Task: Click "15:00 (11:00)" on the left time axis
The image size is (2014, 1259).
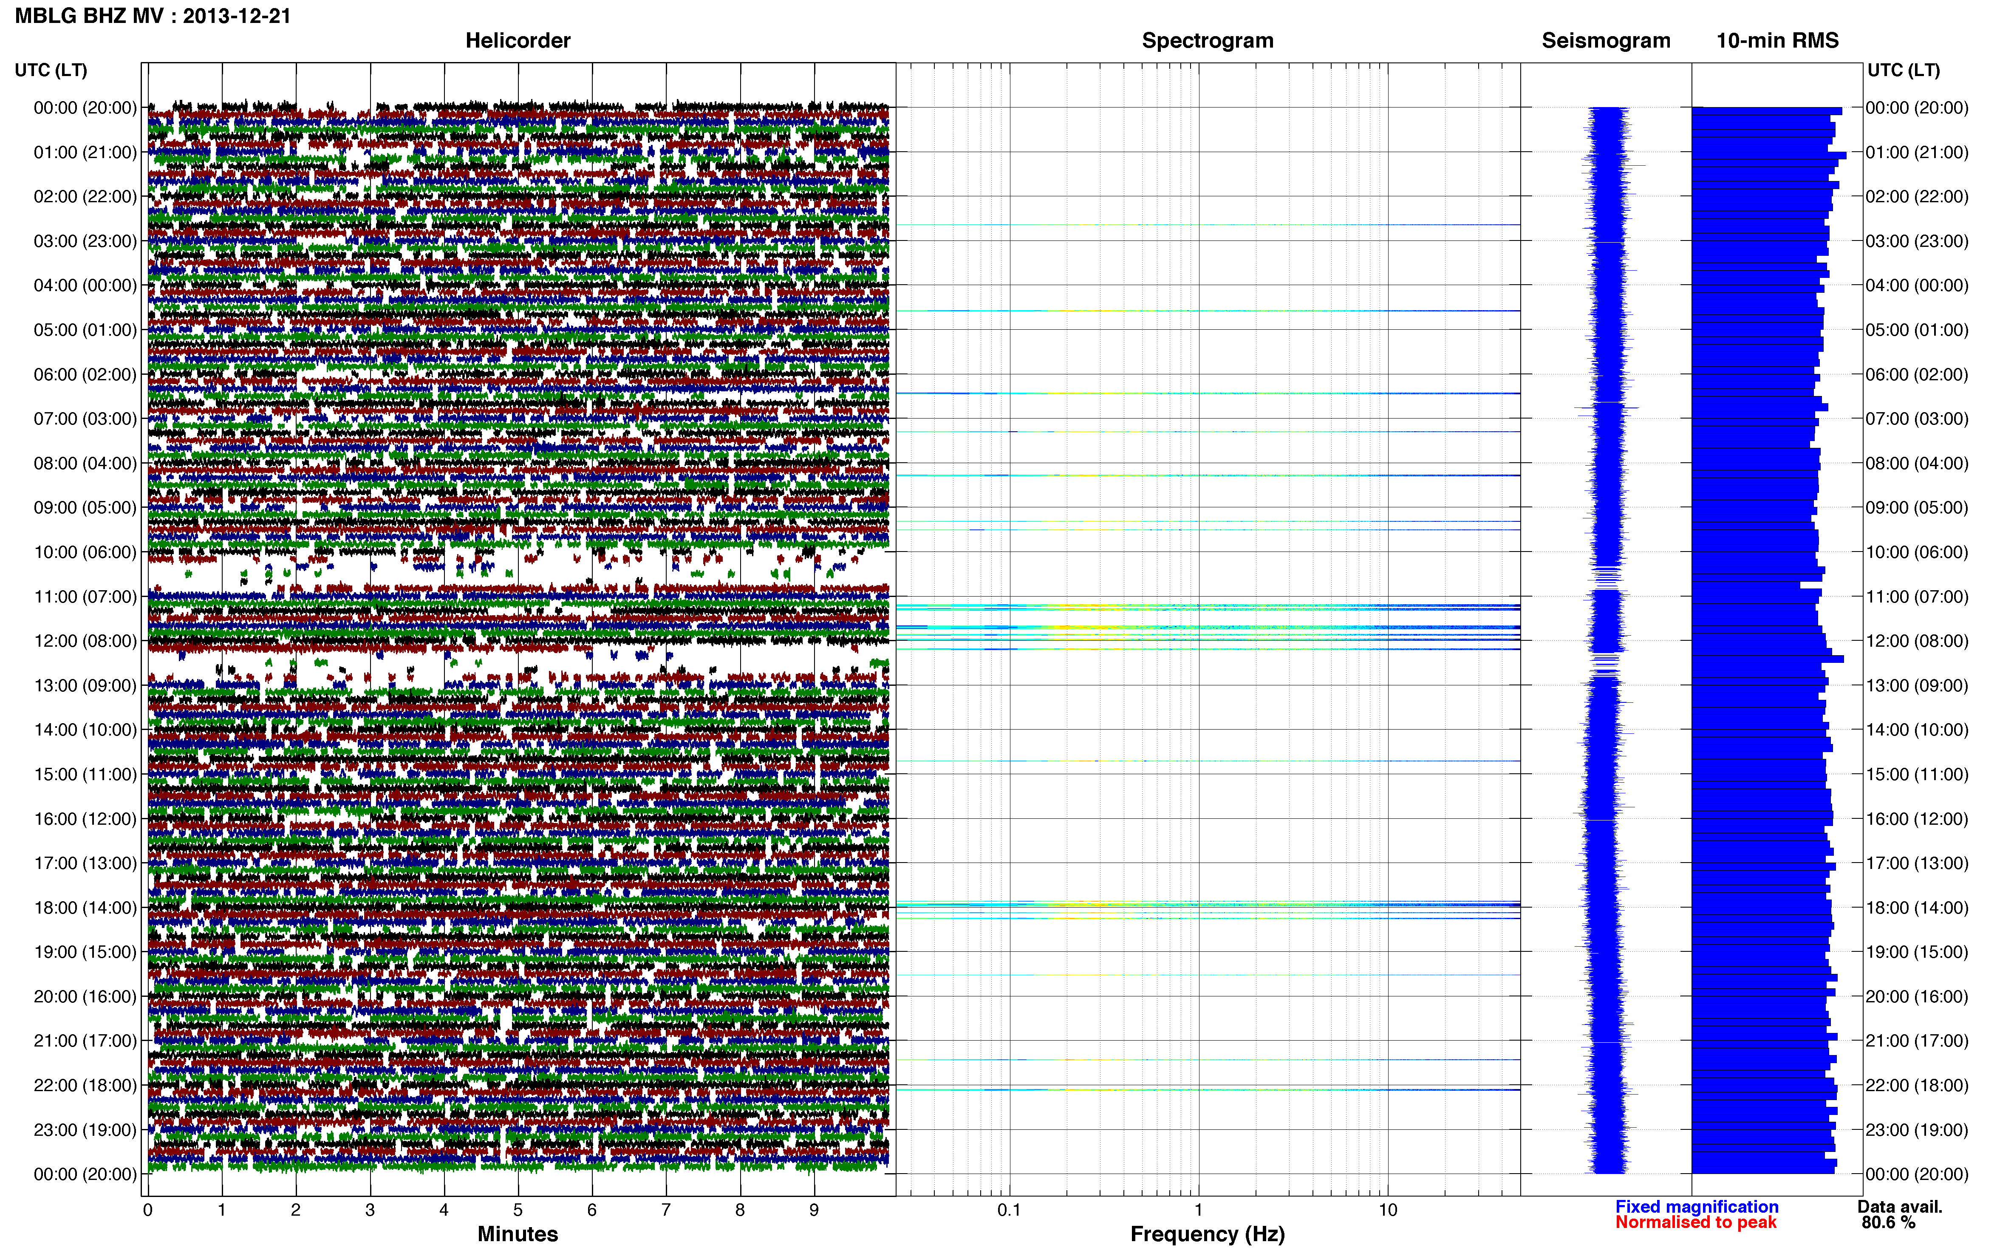Action: pyautogui.click(x=85, y=774)
